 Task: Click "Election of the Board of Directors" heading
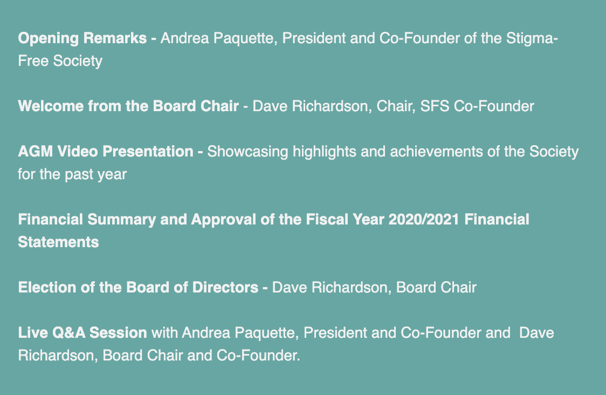point(138,288)
